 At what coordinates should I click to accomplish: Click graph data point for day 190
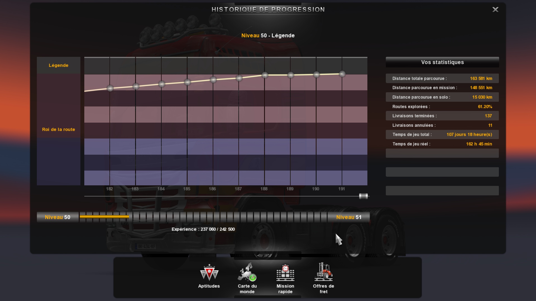tap(316, 74)
